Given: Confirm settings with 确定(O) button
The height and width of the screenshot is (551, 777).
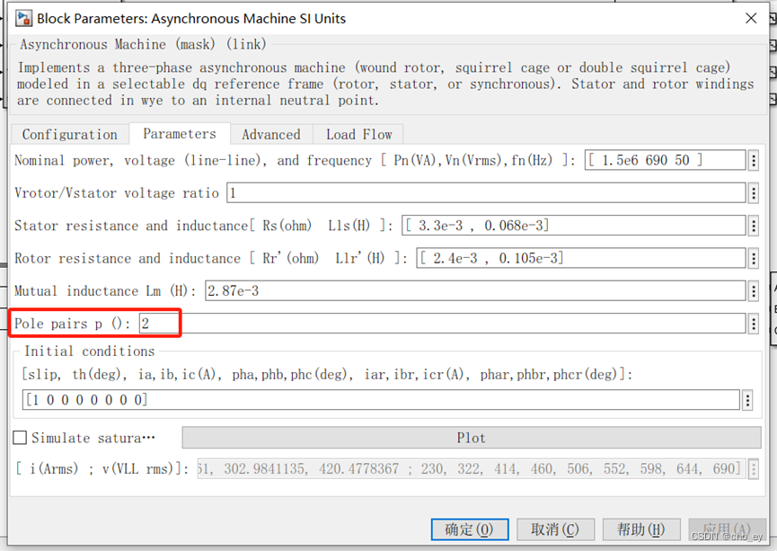Looking at the screenshot, I should [x=469, y=529].
